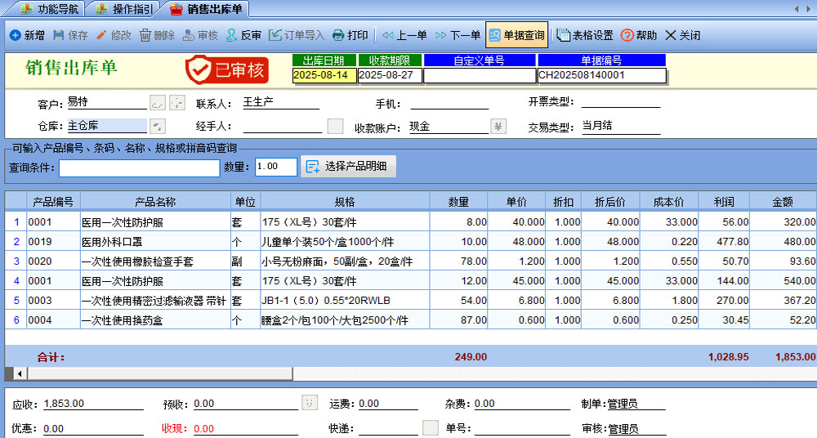Go to next record with 下一单
The height and width of the screenshot is (438, 817).
coord(458,35)
